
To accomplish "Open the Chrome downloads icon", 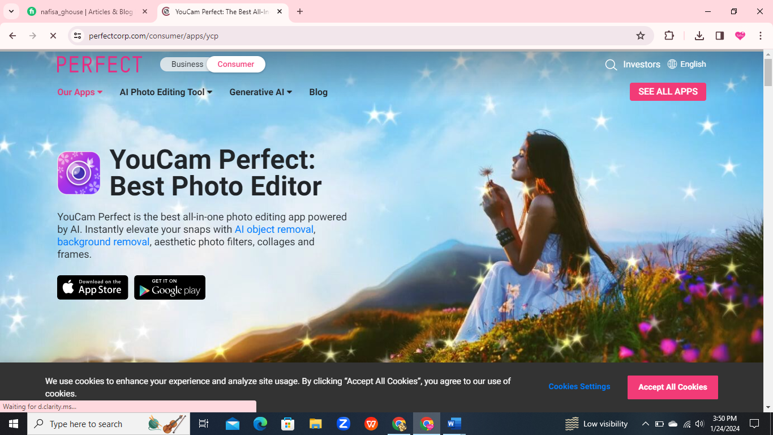I will coord(699,36).
